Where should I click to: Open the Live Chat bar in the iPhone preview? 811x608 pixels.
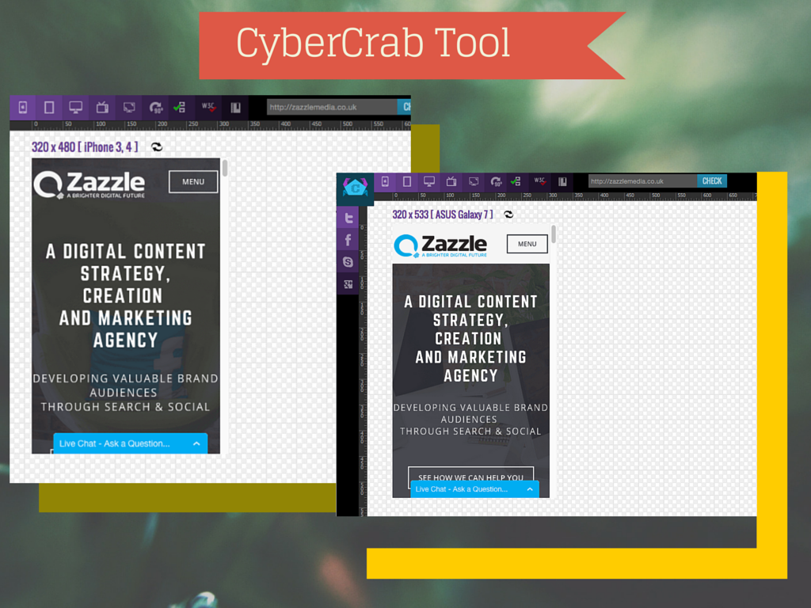coord(131,443)
